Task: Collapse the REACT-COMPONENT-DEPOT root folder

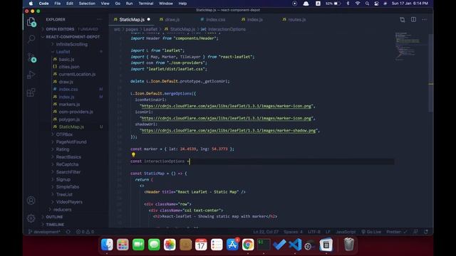Action: point(71,37)
